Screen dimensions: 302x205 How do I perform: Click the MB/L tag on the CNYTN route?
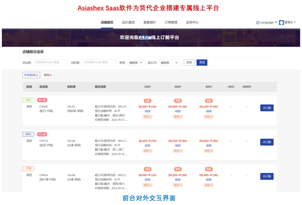[28, 134]
